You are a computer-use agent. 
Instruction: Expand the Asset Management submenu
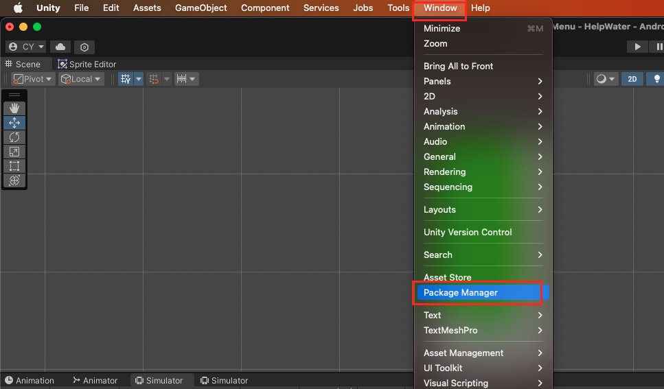pyautogui.click(x=483, y=353)
